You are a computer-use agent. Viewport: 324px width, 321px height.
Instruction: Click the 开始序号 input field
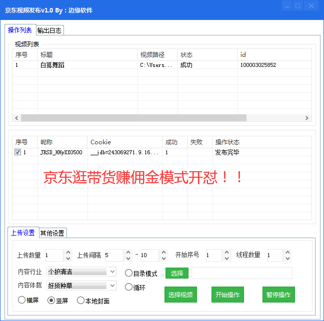[214, 255]
